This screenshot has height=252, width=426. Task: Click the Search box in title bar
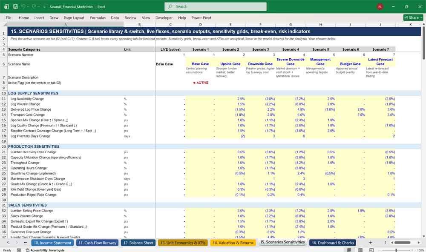(216, 6)
